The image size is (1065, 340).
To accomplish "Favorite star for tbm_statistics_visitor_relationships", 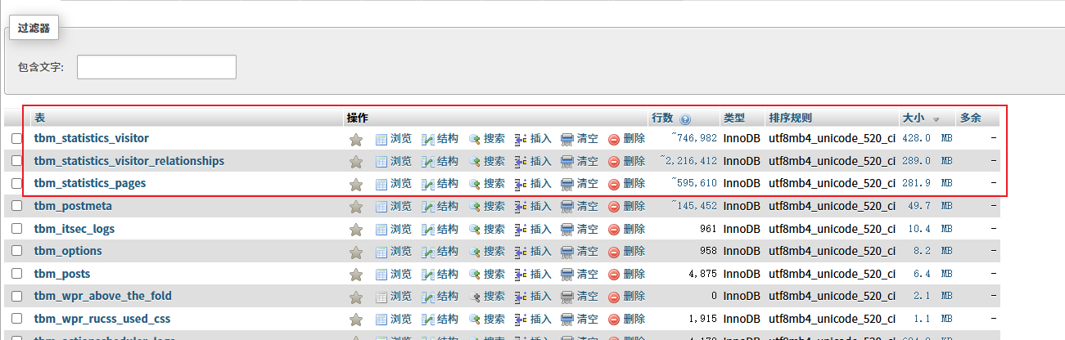I will pyautogui.click(x=356, y=161).
